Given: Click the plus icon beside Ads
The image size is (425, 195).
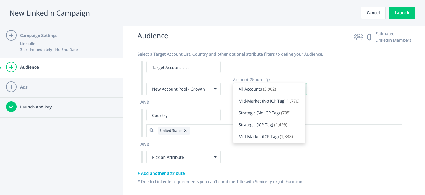Looking at the screenshot, I should tap(11, 87).
